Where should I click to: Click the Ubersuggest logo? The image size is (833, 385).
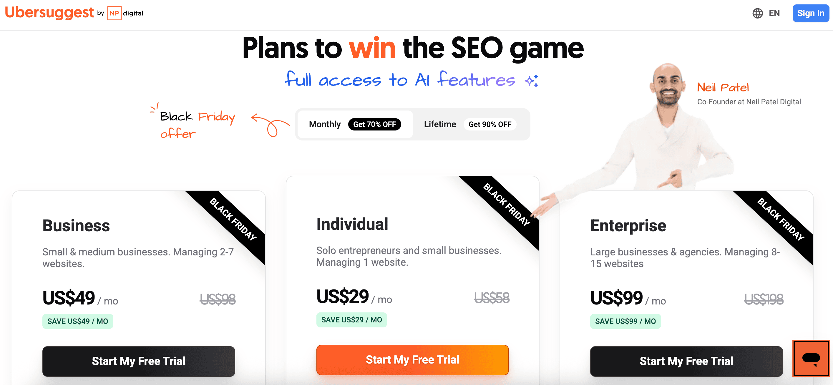pyautogui.click(x=49, y=13)
